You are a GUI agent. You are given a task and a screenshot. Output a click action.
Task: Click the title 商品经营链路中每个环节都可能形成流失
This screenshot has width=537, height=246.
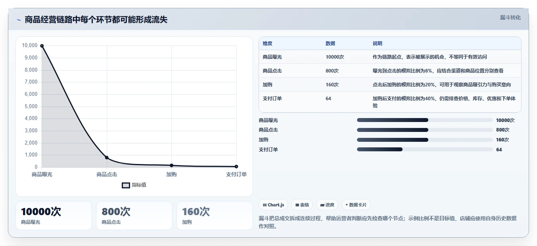pos(96,19)
